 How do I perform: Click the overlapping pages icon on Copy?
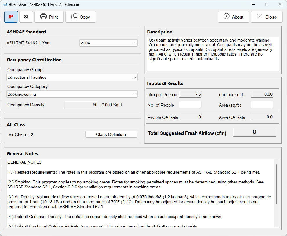coord(74,16)
